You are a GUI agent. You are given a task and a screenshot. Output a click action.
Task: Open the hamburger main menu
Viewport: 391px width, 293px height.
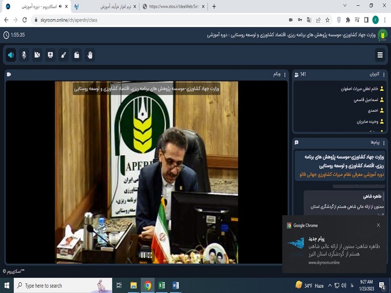[380, 55]
